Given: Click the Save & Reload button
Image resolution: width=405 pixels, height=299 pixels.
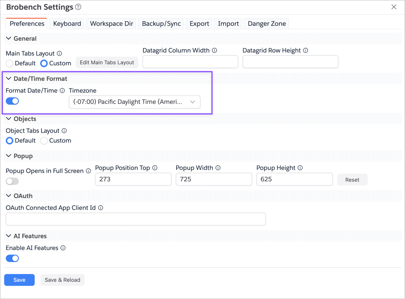Looking at the screenshot, I should click(x=62, y=280).
